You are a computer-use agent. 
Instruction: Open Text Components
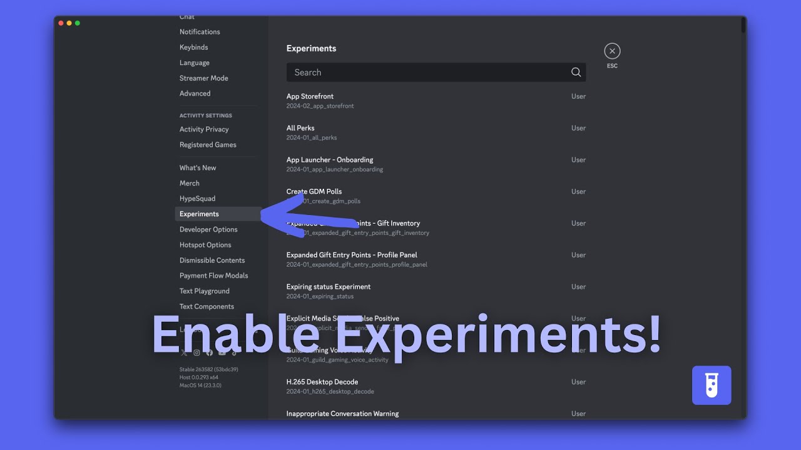pyautogui.click(x=207, y=307)
